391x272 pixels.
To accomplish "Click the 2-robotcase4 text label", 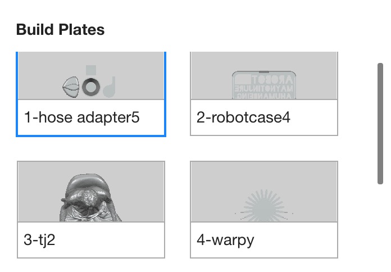I will click(243, 118).
